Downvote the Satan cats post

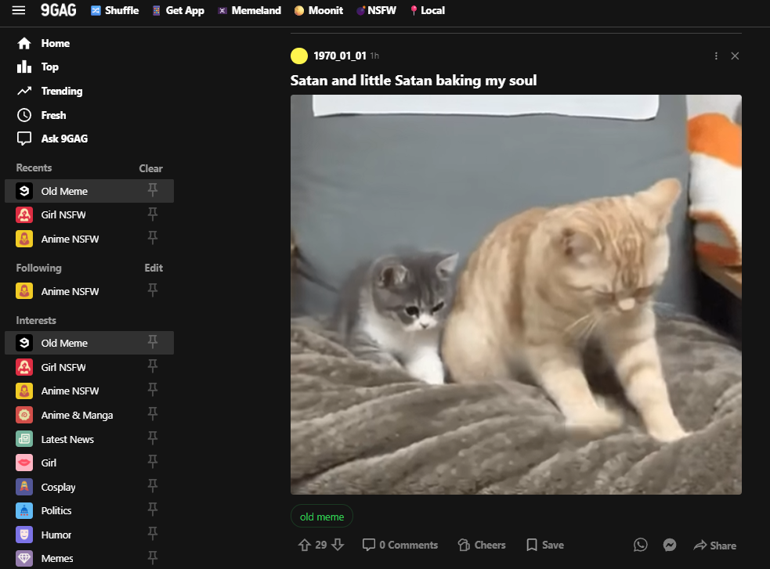tap(338, 545)
